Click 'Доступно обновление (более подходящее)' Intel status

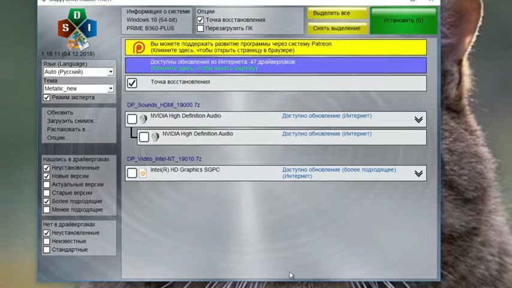tap(339, 173)
